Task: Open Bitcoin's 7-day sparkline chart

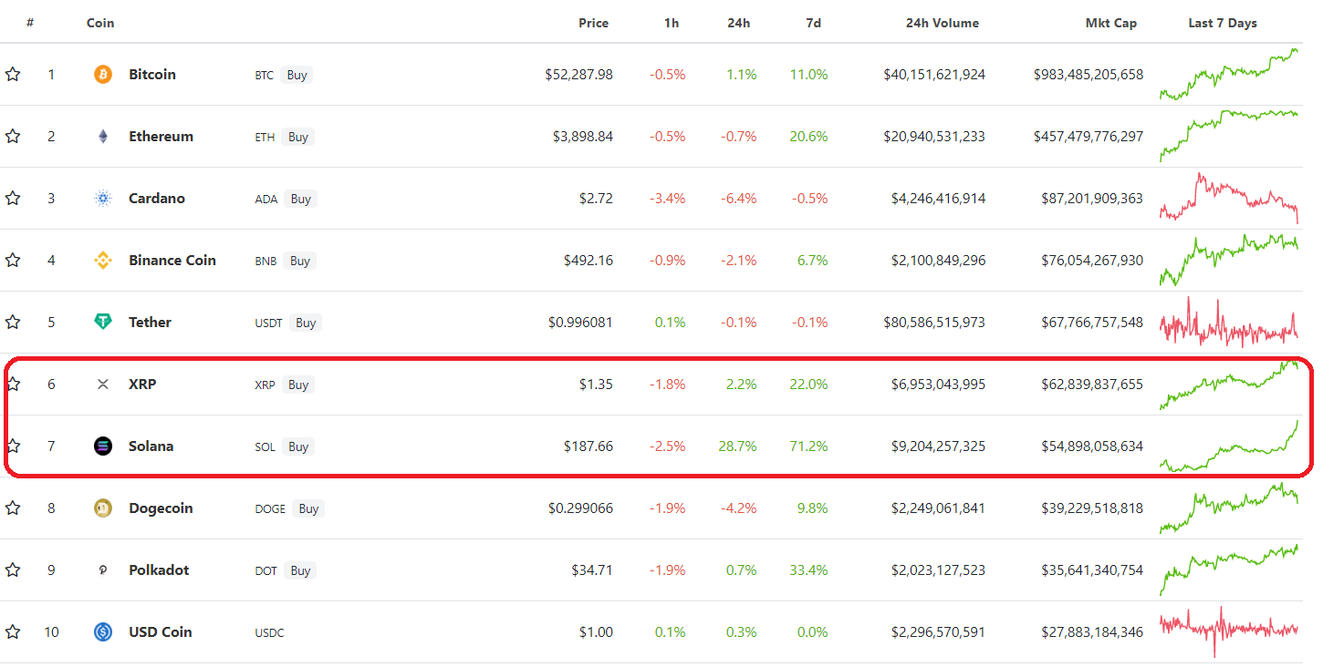Action: (x=1229, y=74)
